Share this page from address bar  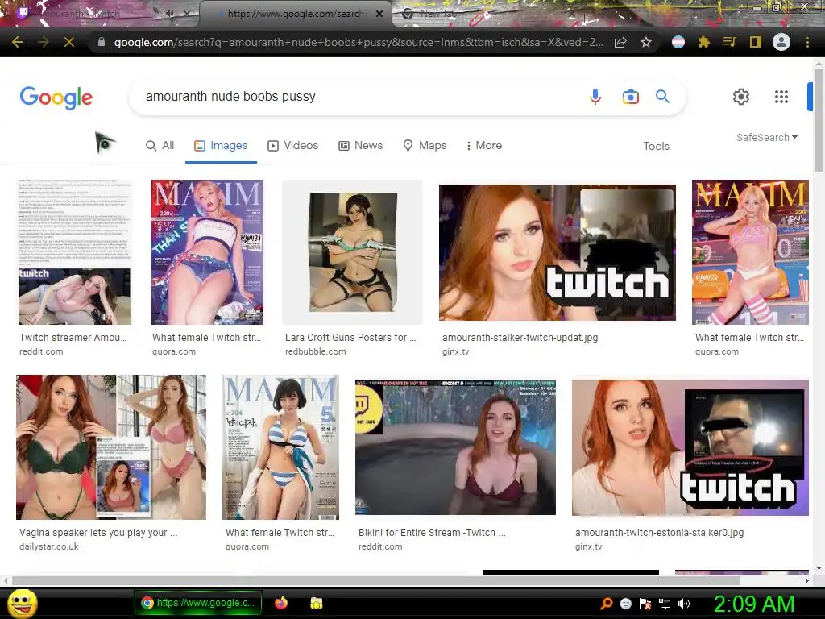click(x=620, y=42)
